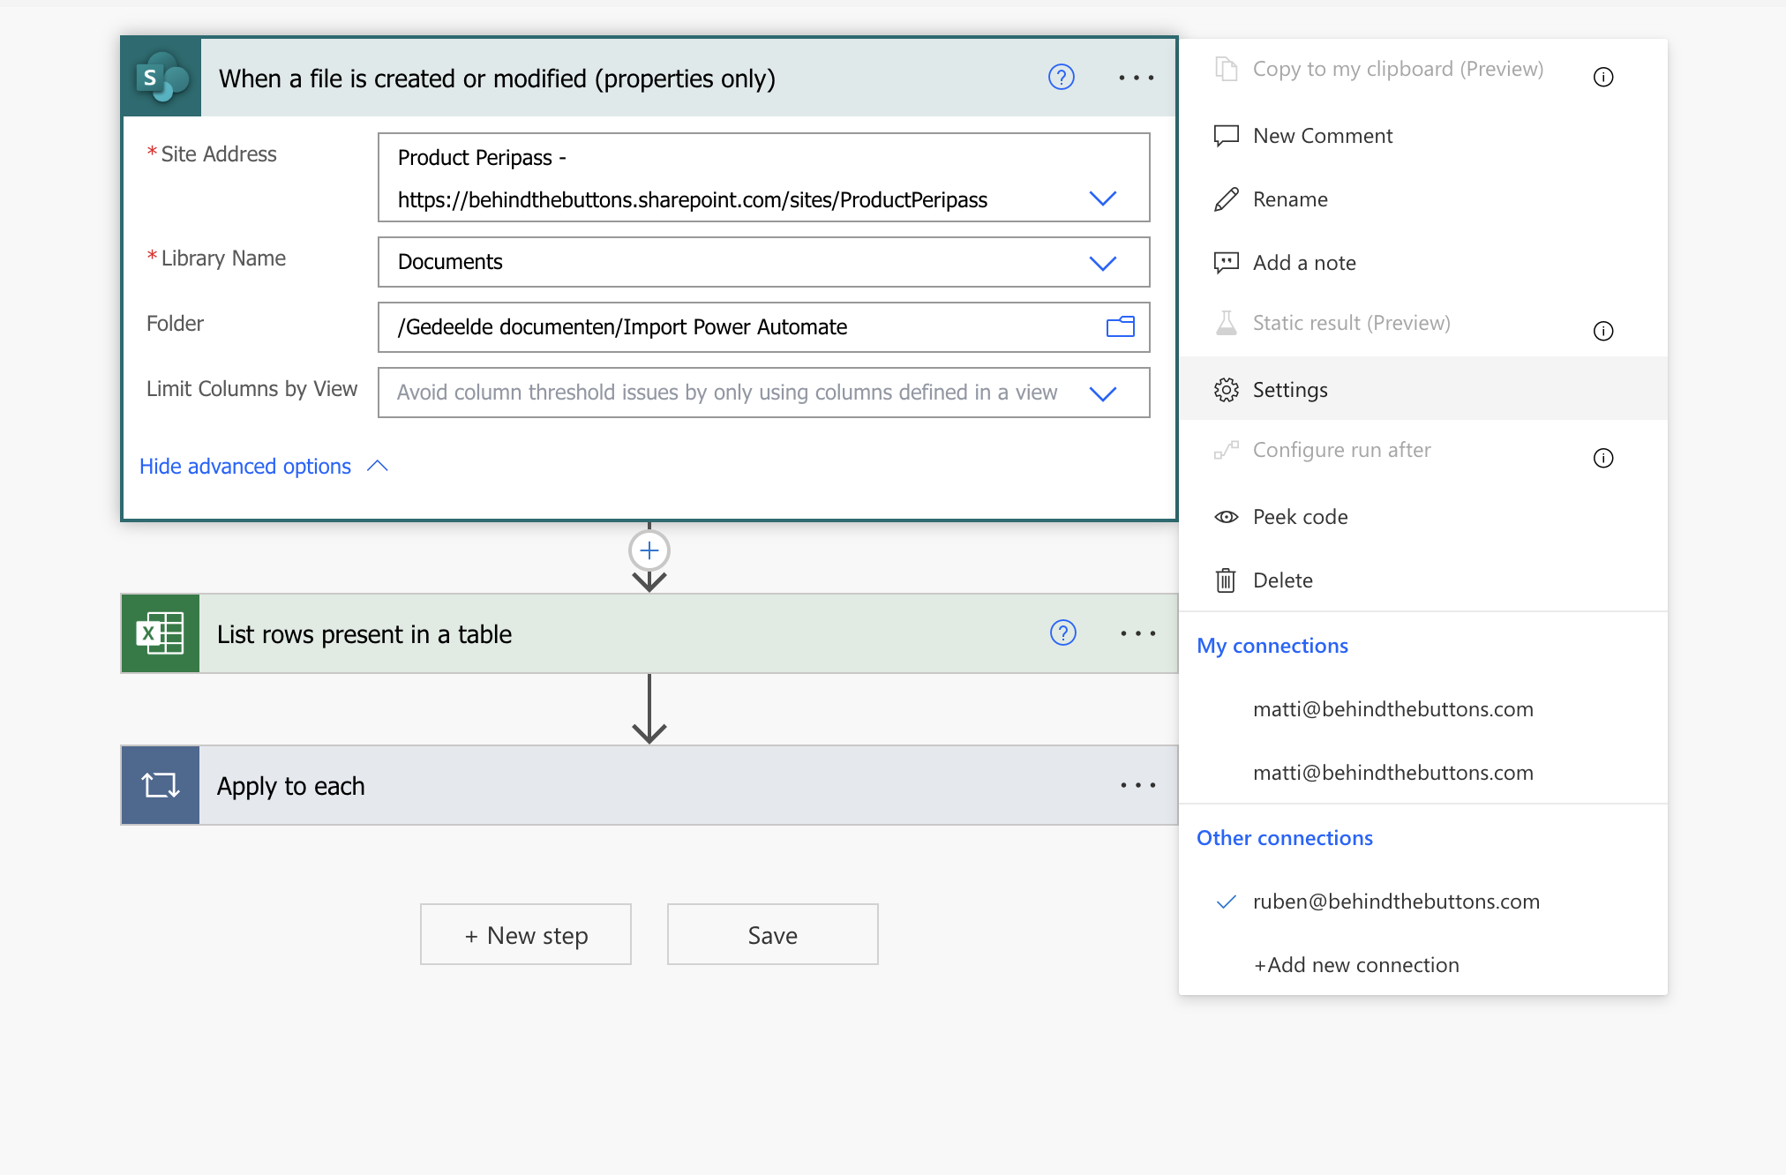Image resolution: width=1786 pixels, height=1175 pixels.
Task: Select the checked ruben@behindthebuttons.com connection
Action: 1422,902
